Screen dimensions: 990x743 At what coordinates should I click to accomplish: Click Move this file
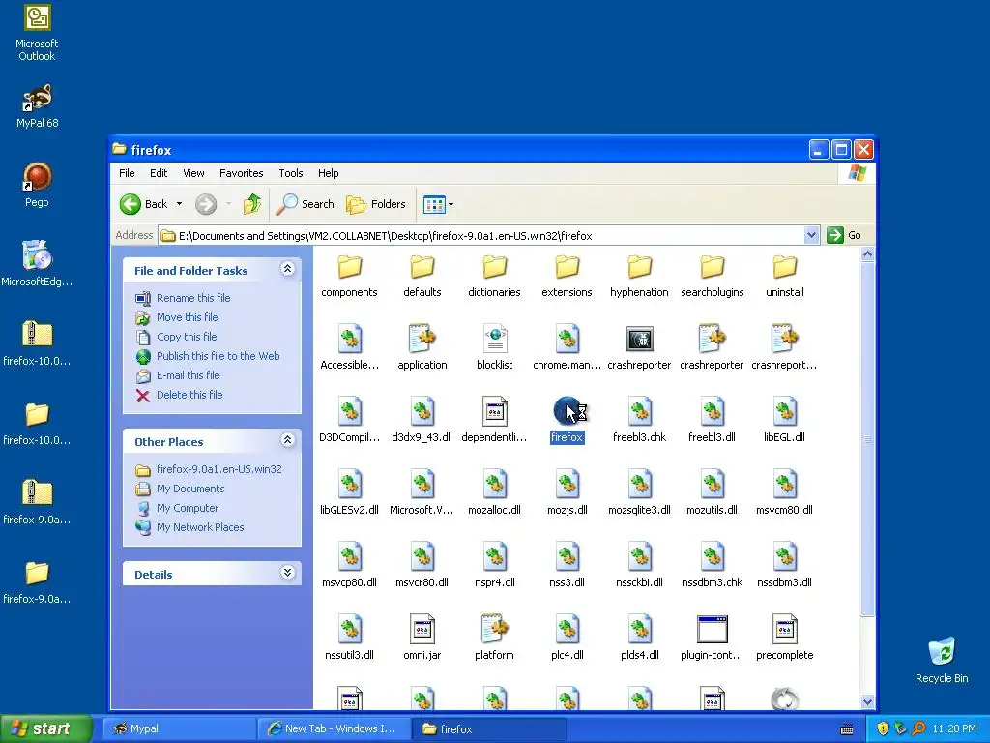(x=187, y=317)
